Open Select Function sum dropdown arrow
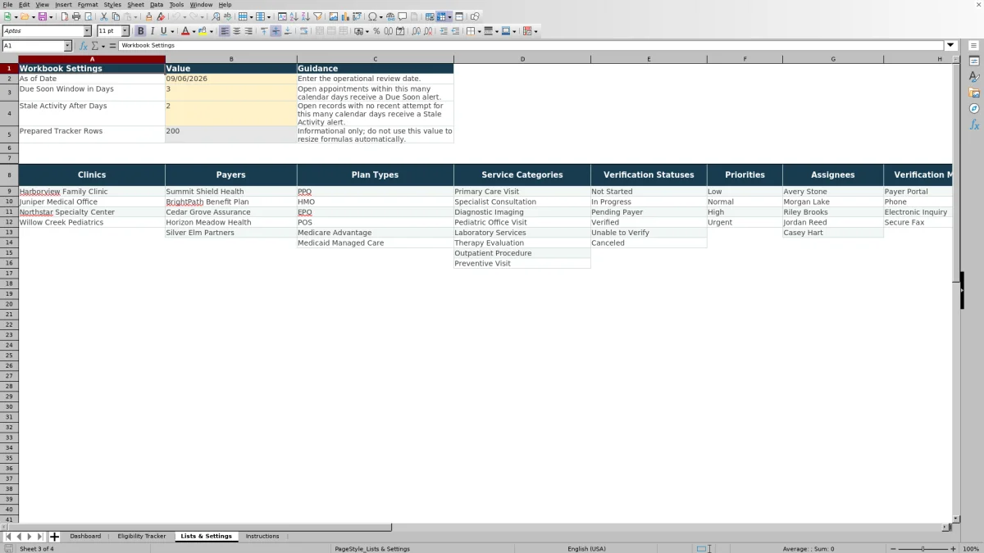This screenshot has width=984, height=553. 103,46
